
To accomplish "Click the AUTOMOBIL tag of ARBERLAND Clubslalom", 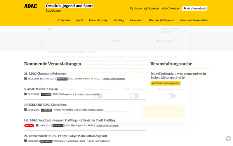I will (46, 110).
